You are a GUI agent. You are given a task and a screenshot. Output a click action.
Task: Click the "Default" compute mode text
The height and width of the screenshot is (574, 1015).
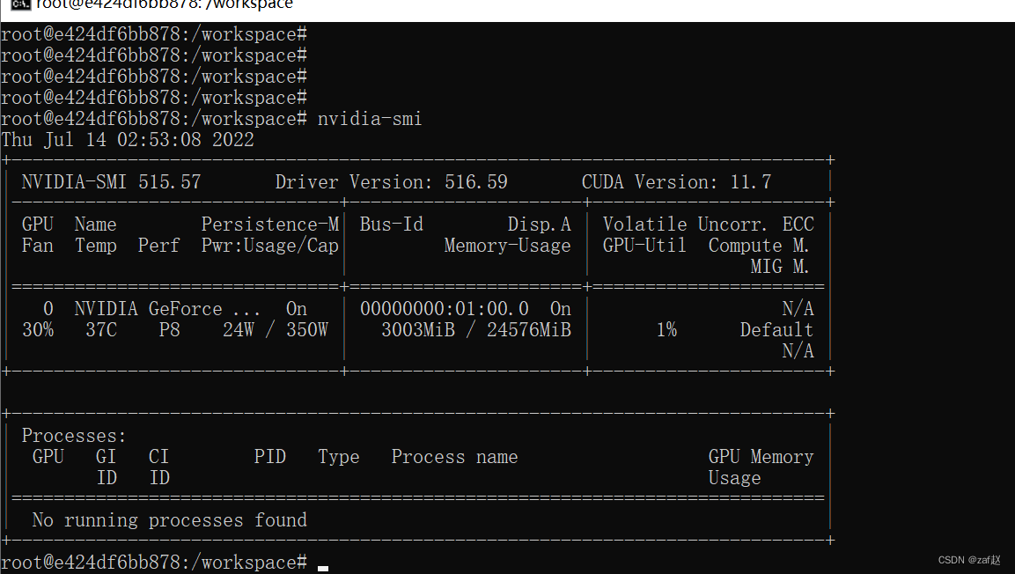click(x=776, y=329)
